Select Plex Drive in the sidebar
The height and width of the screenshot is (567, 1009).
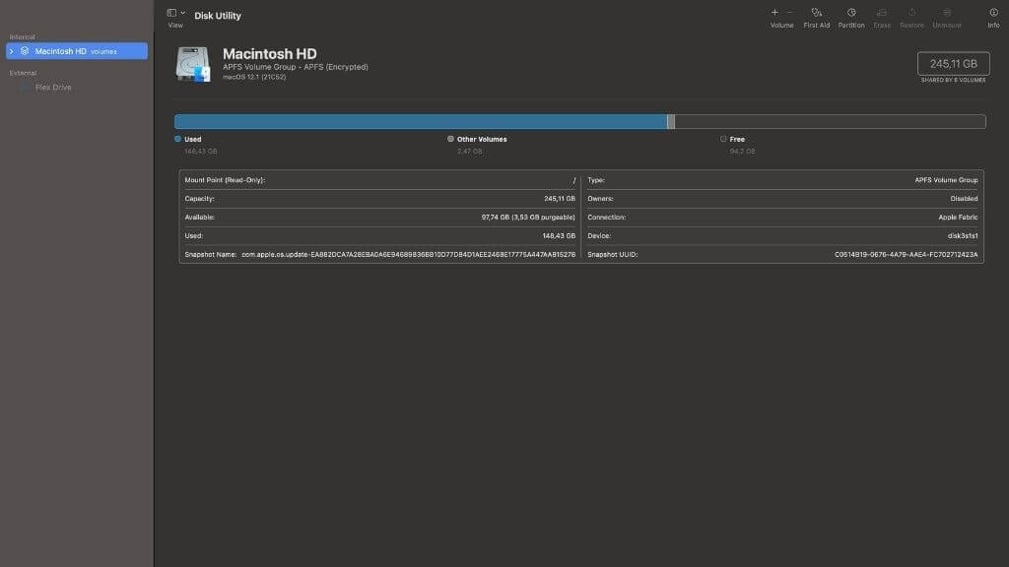click(x=53, y=88)
